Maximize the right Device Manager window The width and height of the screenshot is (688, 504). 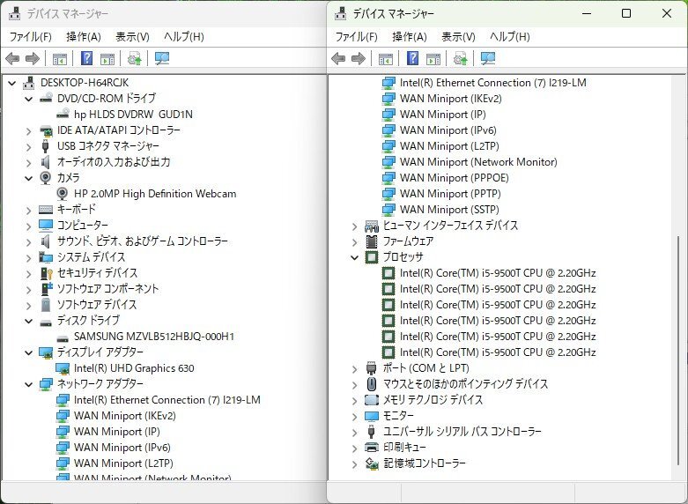coord(626,13)
